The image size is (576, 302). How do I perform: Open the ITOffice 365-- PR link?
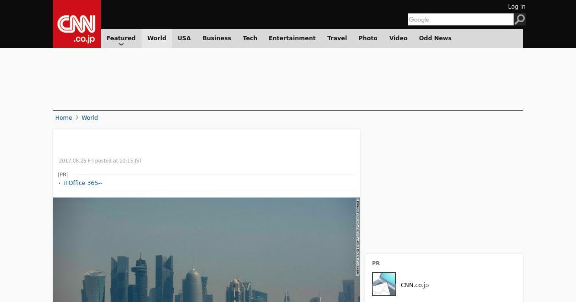point(83,183)
